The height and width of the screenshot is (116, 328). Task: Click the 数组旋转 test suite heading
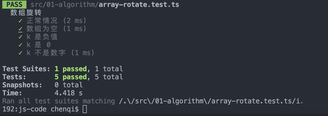[26, 13]
